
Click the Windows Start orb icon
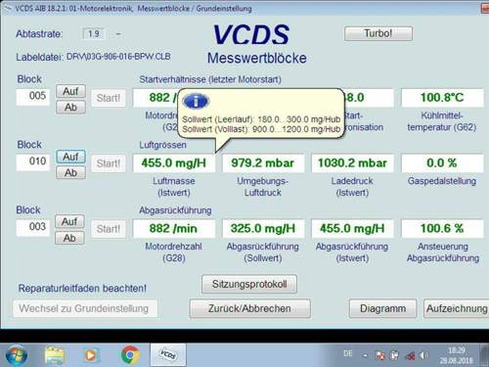17,355
